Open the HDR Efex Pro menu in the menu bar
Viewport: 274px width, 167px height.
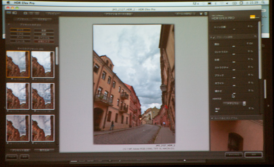[24, 3]
